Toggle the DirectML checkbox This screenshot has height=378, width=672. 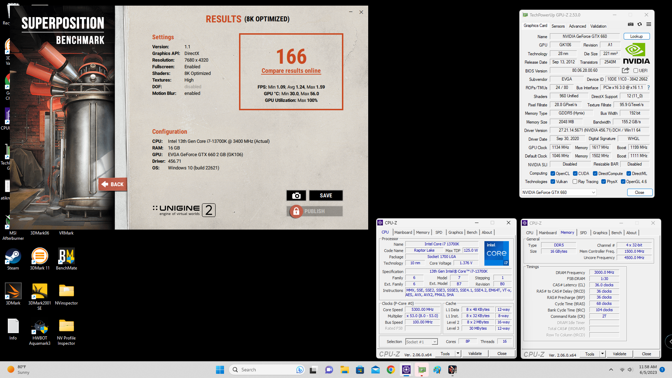(629, 174)
